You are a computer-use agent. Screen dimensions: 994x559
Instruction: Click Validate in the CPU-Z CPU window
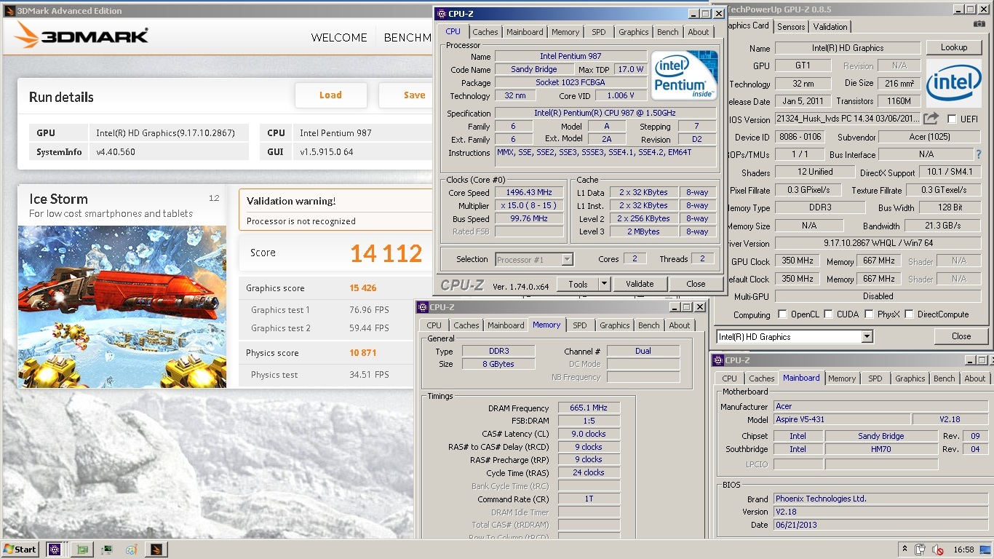click(x=640, y=284)
